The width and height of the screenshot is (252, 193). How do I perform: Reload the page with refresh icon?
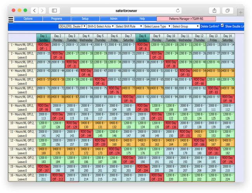click(x=178, y=10)
